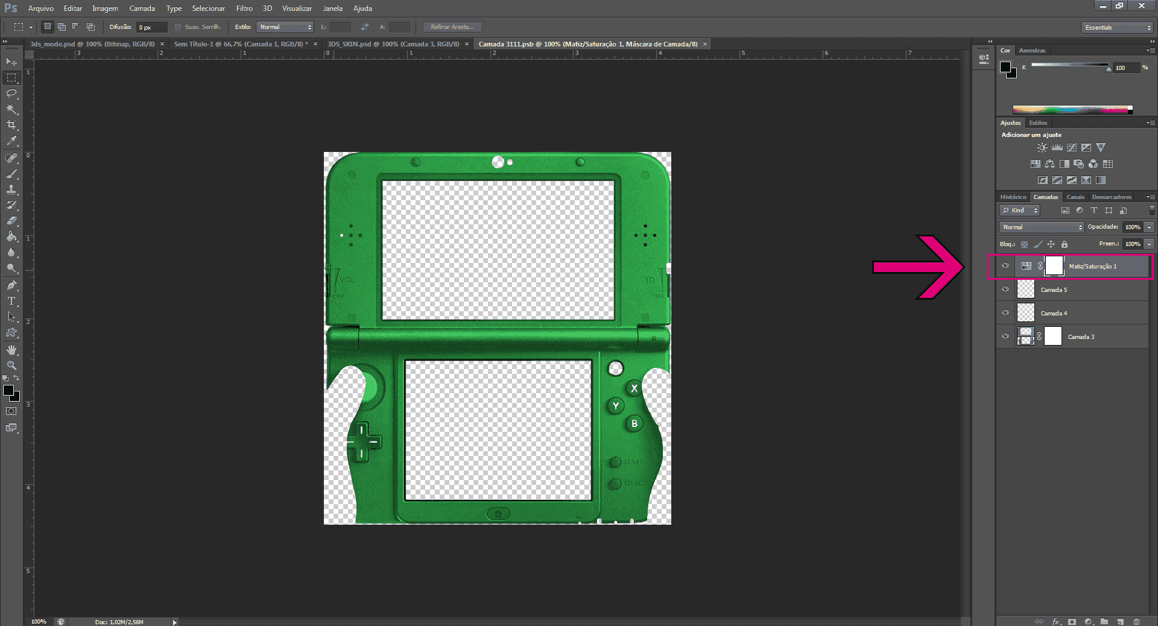Add a Channel Mixer adjustment
1158x626 pixels.
pos(1093,163)
